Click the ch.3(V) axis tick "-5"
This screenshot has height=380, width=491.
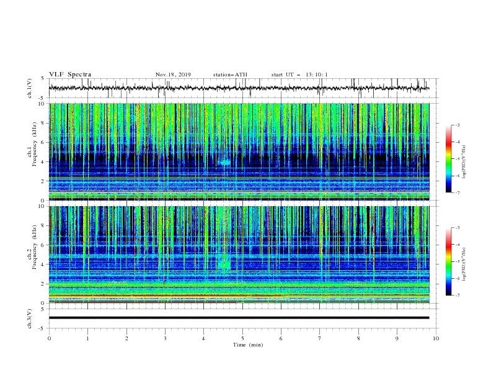coord(42,328)
